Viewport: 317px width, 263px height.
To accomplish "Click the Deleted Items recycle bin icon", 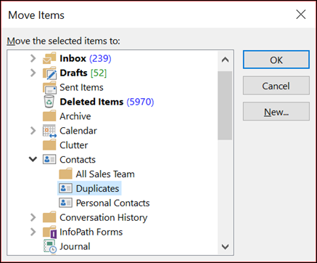I will 49,102.
